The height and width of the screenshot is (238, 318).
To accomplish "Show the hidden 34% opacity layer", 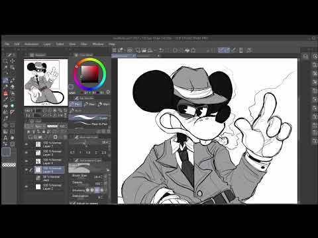I will 26,178.
